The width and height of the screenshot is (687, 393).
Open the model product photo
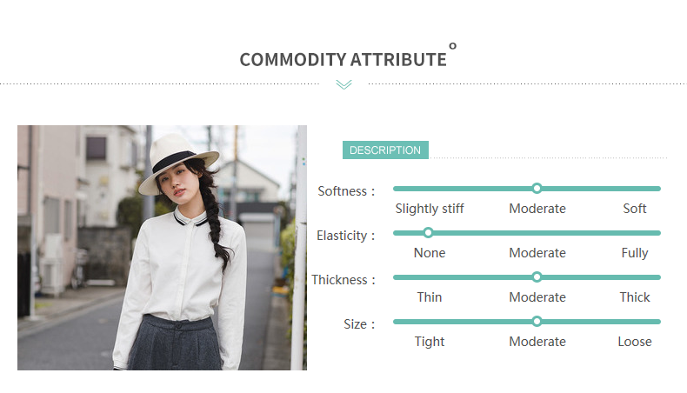(162, 248)
